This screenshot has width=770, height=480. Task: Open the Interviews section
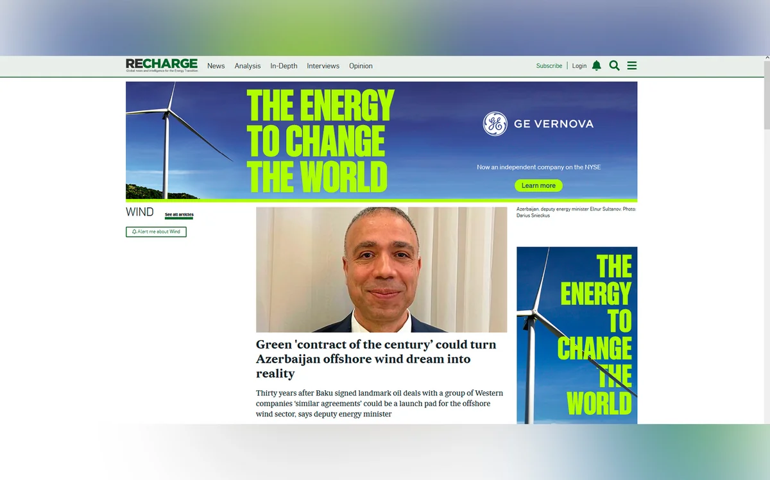point(323,66)
